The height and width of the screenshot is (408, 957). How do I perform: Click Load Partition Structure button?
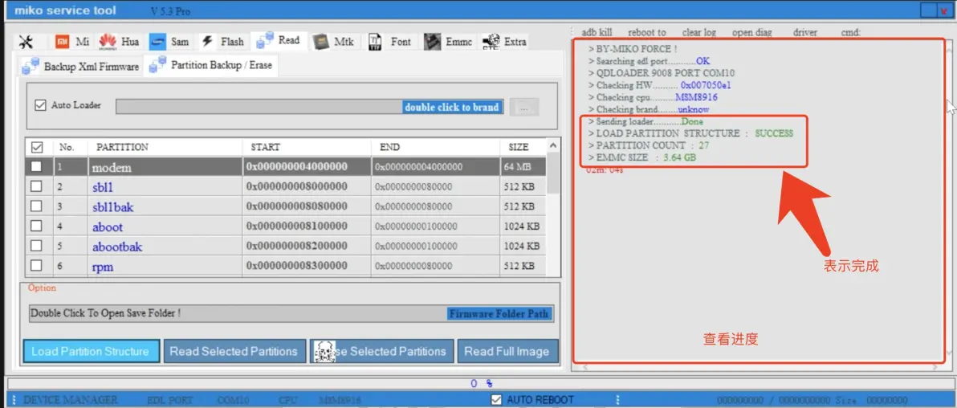(x=90, y=351)
